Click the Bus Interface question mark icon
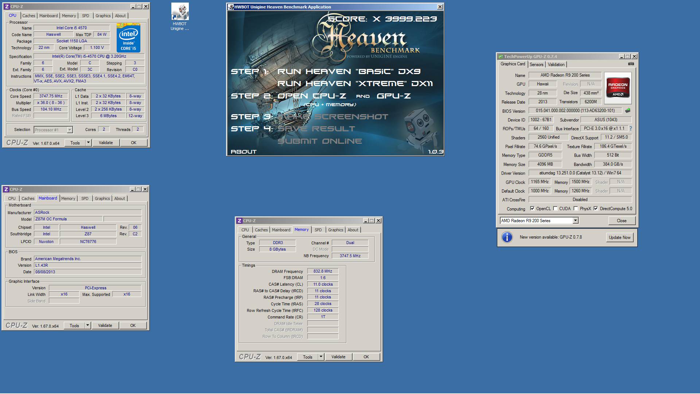The image size is (700, 394). pyautogui.click(x=630, y=128)
